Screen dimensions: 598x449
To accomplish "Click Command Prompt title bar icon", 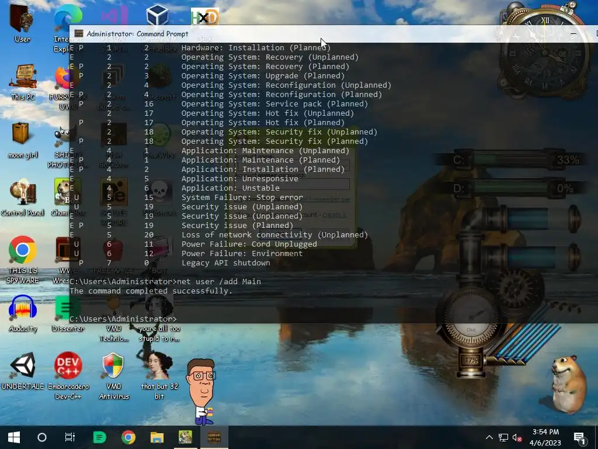I will 79,33.
